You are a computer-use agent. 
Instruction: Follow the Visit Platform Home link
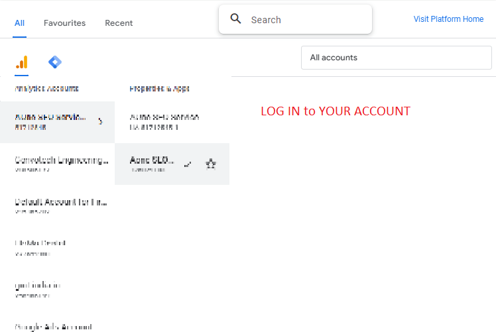point(448,19)
